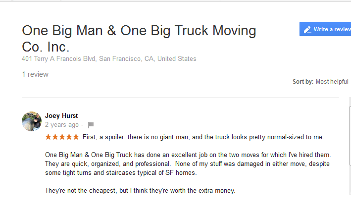Screen dimensions: 351x216
Task: Click the third orange rating star
Action: pyautogui.click(x=62, y=137)
